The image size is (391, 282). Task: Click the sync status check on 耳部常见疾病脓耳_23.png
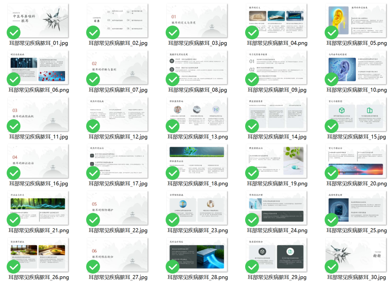[x=173, y=220]
